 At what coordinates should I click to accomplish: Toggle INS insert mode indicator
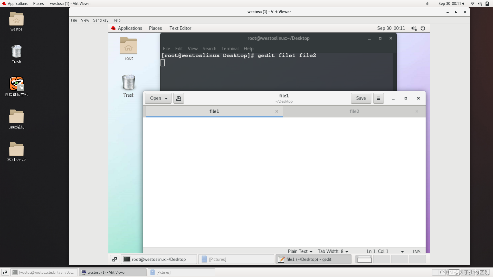coord(416,251)
